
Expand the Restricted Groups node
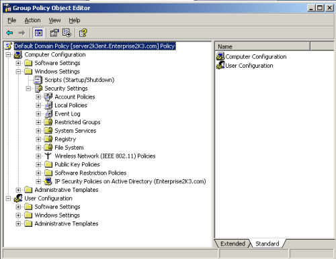coord(38,122)
